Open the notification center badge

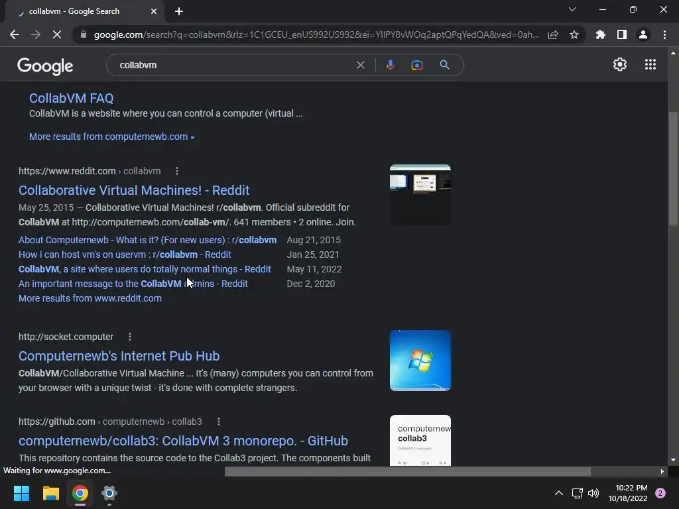tap(660, 493)
